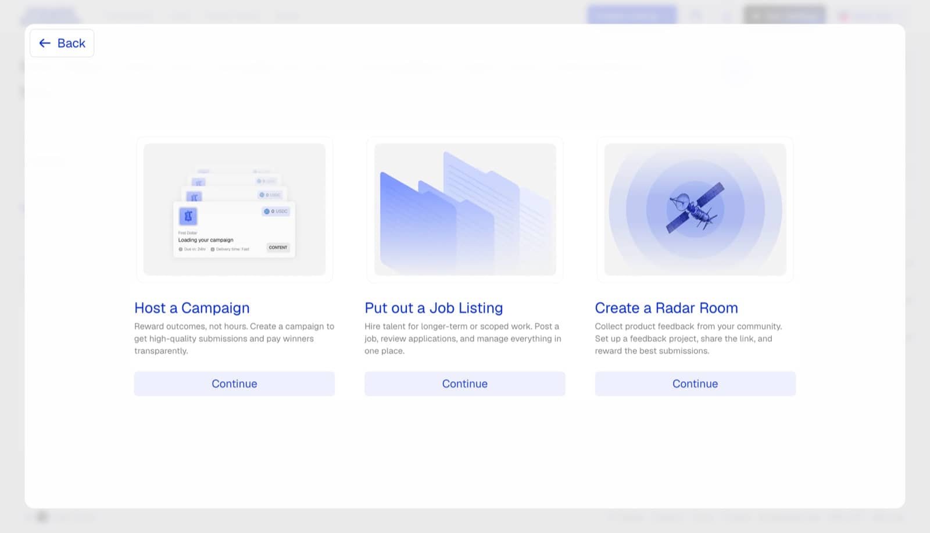This screenshot has width=930, height=533.
Task: Continue with Create a Radar Room
Action: [x=695, y=384]
